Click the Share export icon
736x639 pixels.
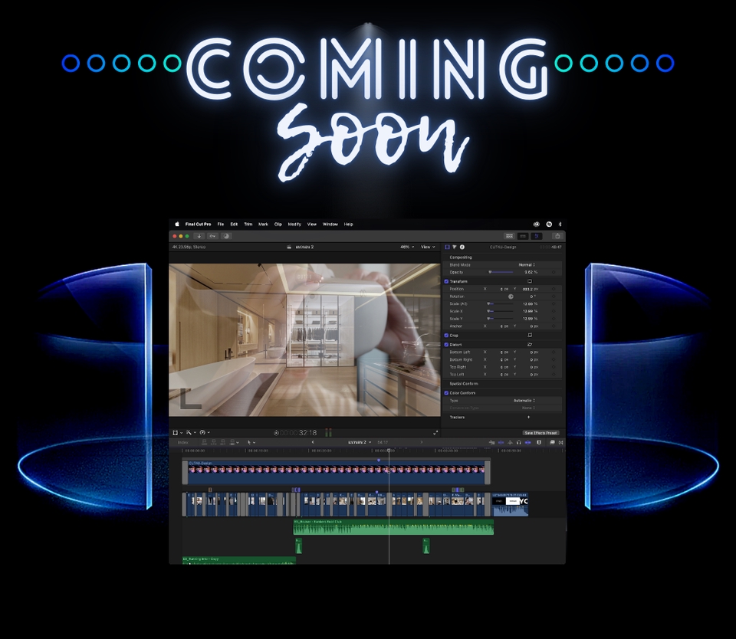[x=557, y=236]
